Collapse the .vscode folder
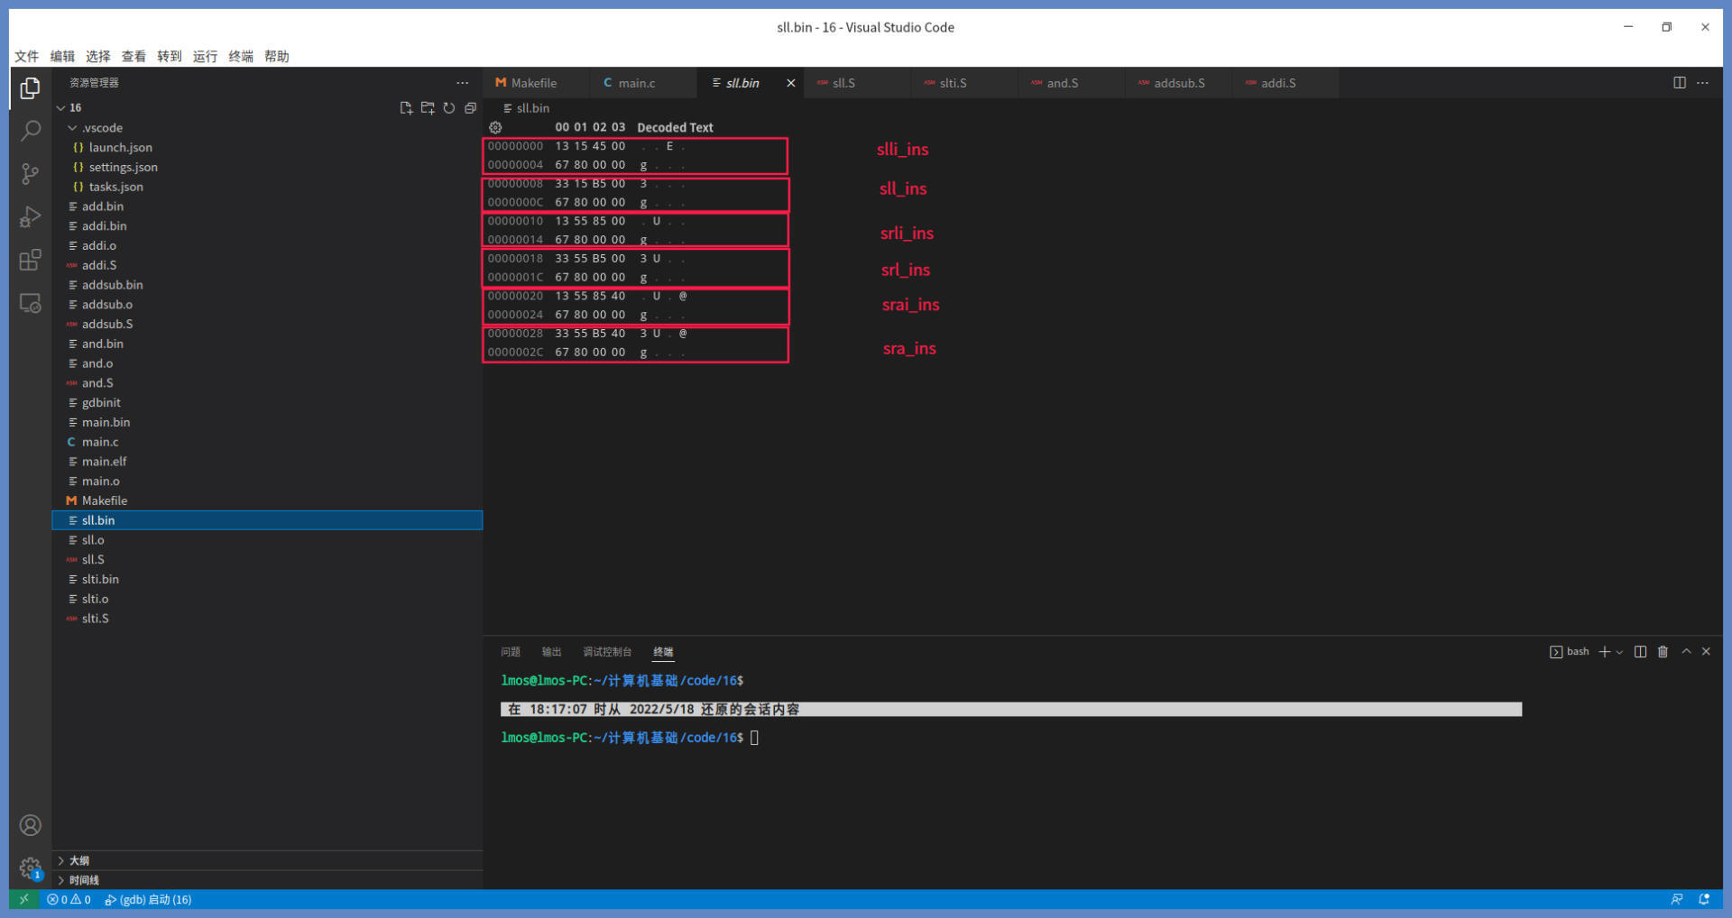Viewport: 1732px width, 918px height. point(73,128)
